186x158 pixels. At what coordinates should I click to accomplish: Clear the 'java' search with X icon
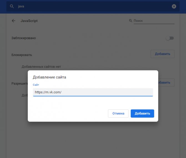tap(174, 6)
